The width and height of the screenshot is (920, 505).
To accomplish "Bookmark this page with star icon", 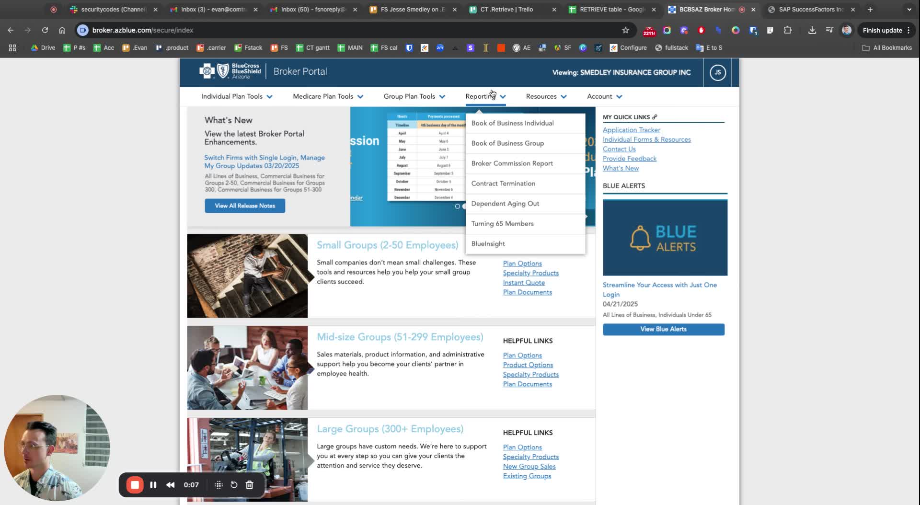I will pyautogui.click(x=625, y=30).
